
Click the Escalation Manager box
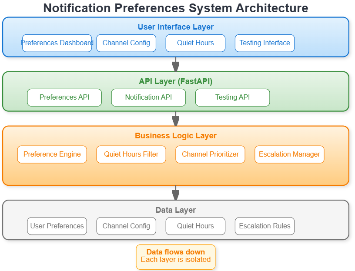(x=289, y=154)
